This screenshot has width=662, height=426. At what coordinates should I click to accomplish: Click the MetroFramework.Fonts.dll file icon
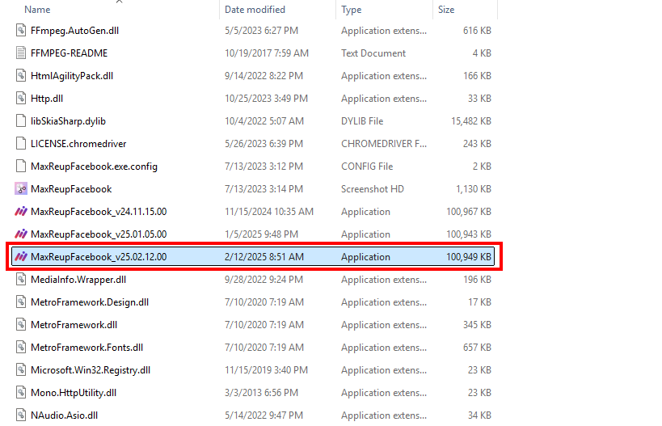[x=21, y=348]
